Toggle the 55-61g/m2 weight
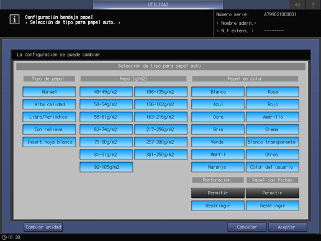321x241 pixels. pos(106,117)
